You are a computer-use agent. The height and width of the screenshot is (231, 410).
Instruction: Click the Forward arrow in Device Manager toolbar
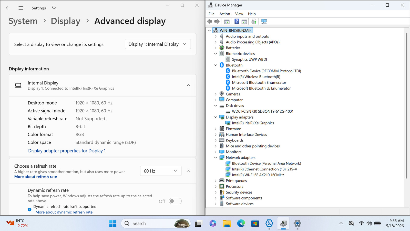(x=217, y=22)
